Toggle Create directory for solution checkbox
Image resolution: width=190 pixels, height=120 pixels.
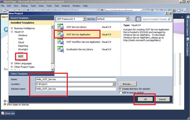120,89
